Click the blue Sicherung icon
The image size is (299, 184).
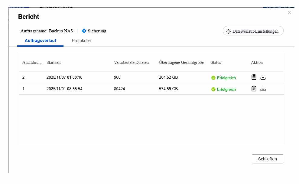point(84,31)
